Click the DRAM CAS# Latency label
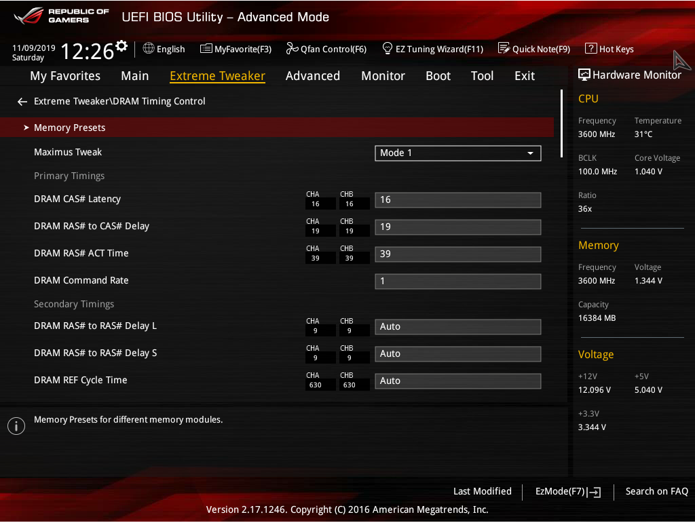 coord(77,199)
